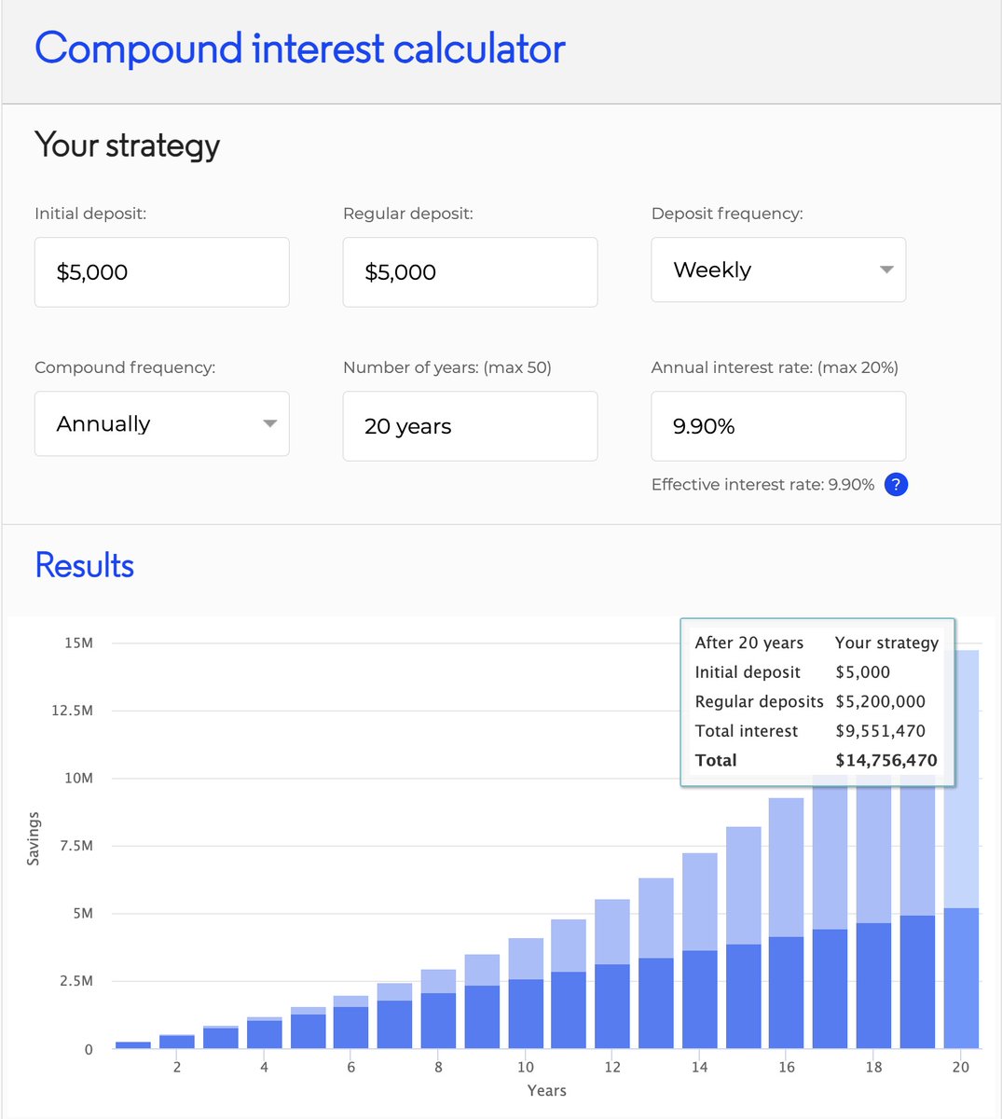Click the Savings axis title
This screenshot has width=1002, height=1119.
[x=34, y=838]
